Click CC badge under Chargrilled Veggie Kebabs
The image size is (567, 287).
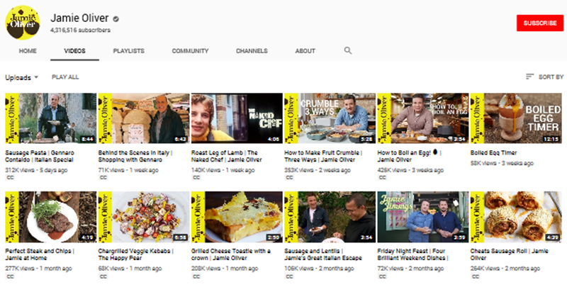tap(103, 276)
